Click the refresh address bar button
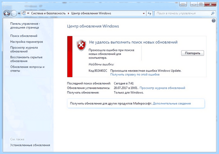Screen dimensions: 219x154 149,14
